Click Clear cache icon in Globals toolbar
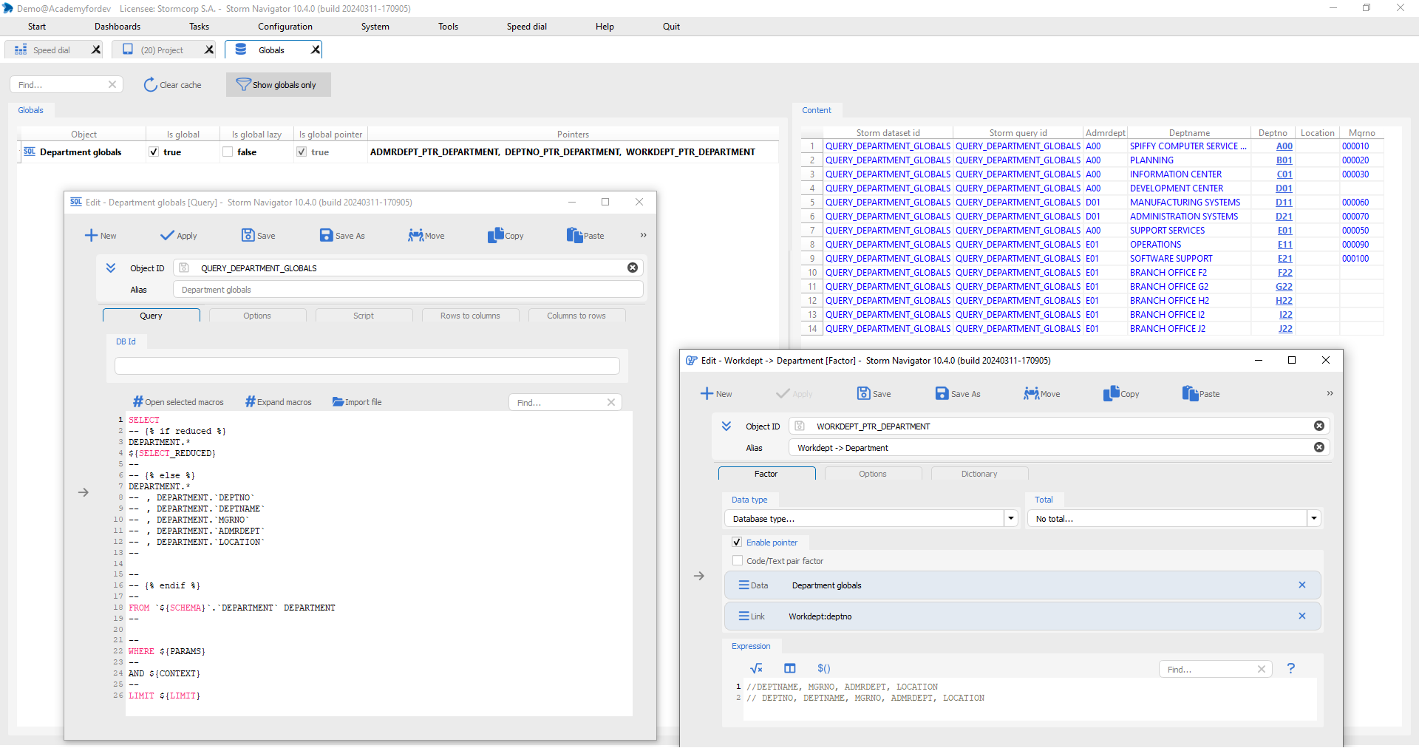1419x748 pixels. (x=150, y=85)
